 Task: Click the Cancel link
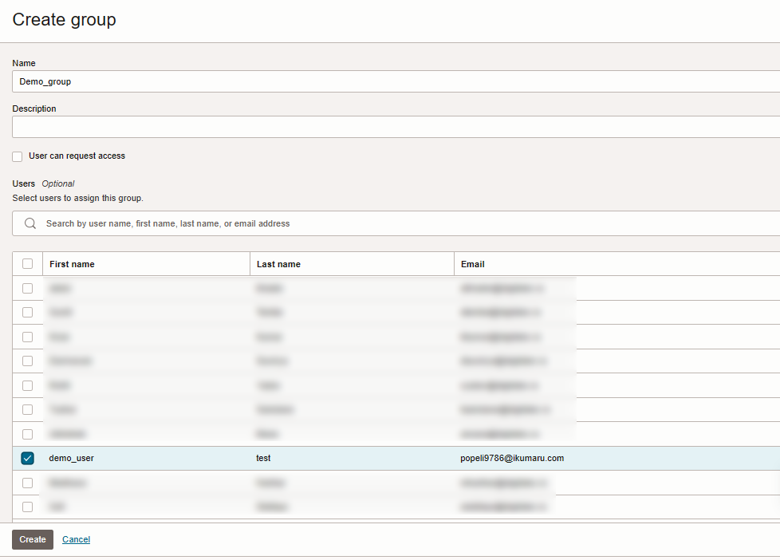point(76,539)
